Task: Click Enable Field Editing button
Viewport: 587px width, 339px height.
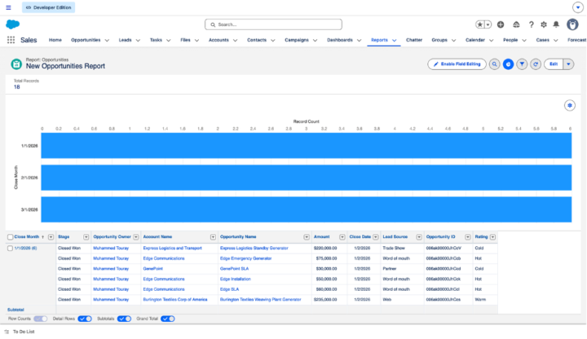Action: click(x=457, y=64)
